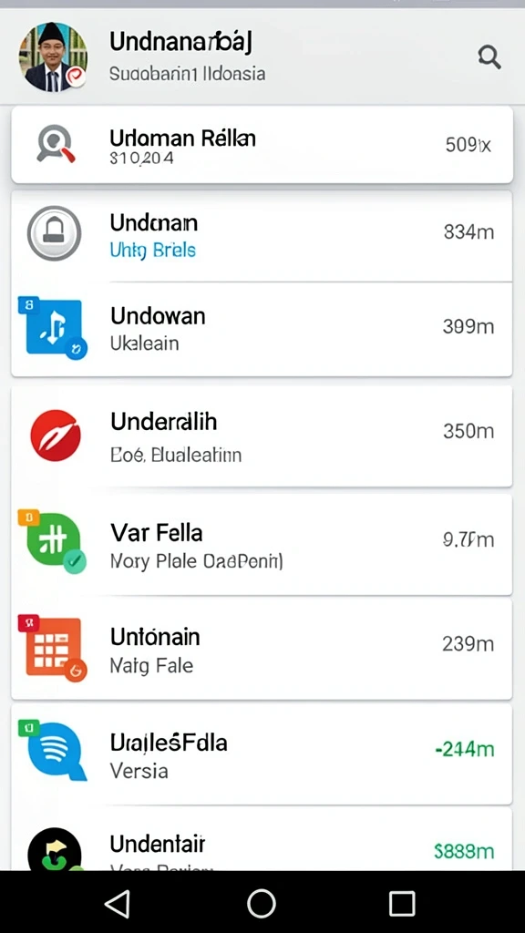Select the Undowan row labeled 399m

click(x=262, y=330)
